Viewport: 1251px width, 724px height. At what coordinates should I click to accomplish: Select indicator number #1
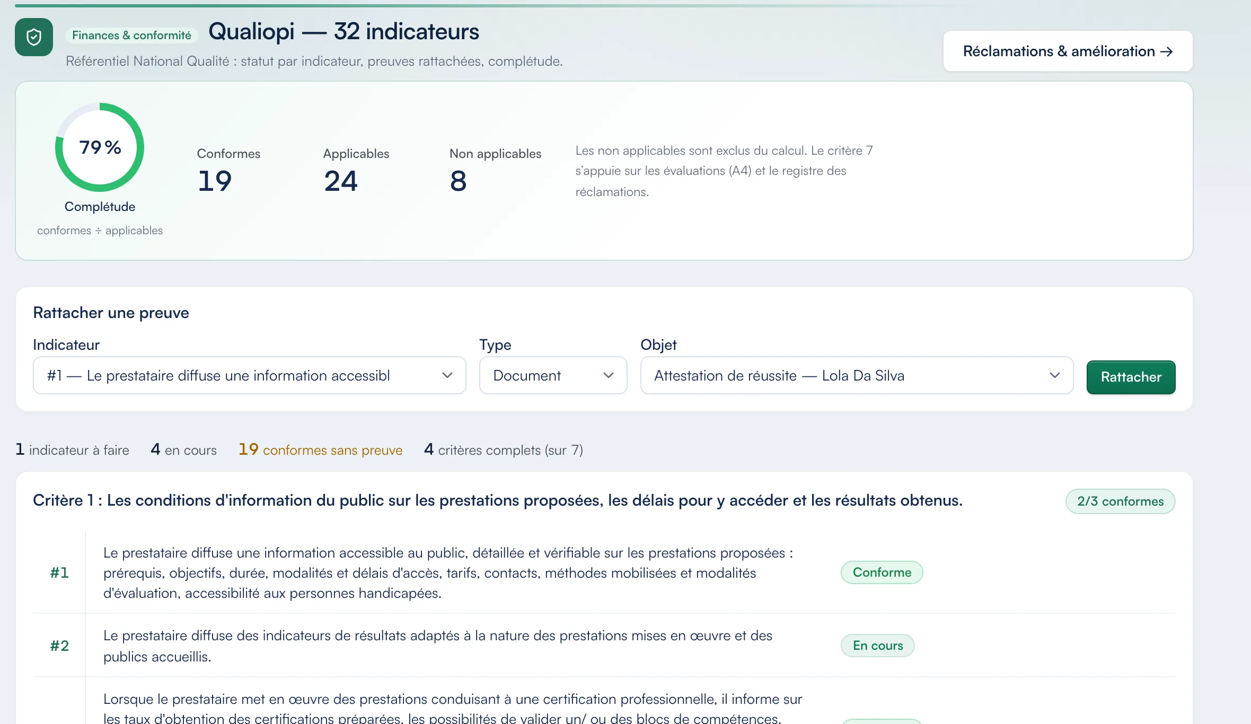(x=59, y=572)
